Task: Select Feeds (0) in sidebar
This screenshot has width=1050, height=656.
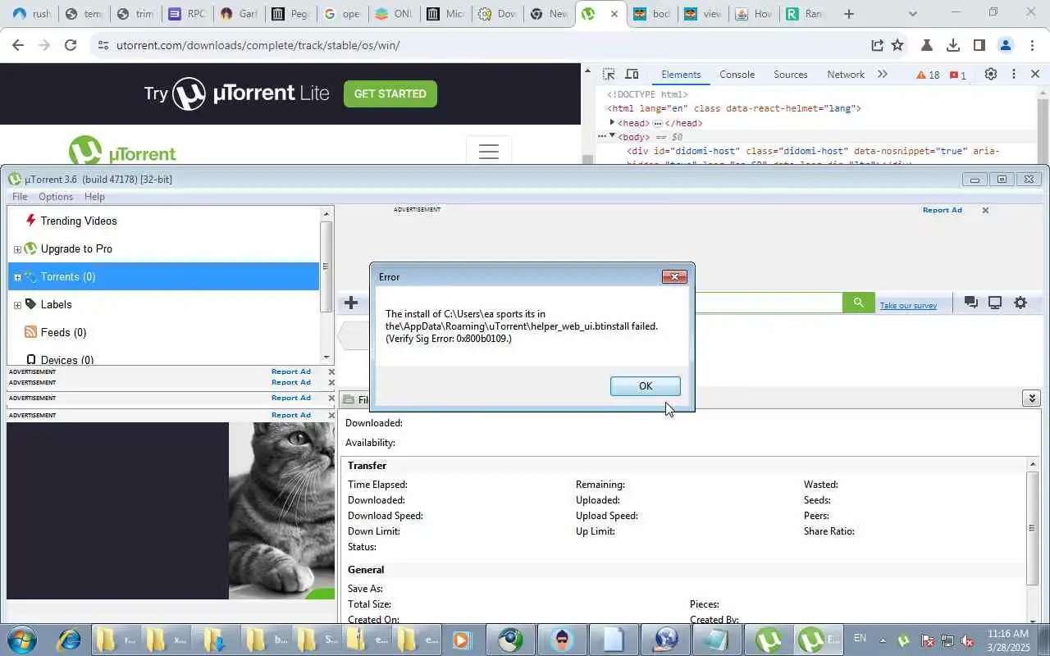Action: tap(63, 332)
